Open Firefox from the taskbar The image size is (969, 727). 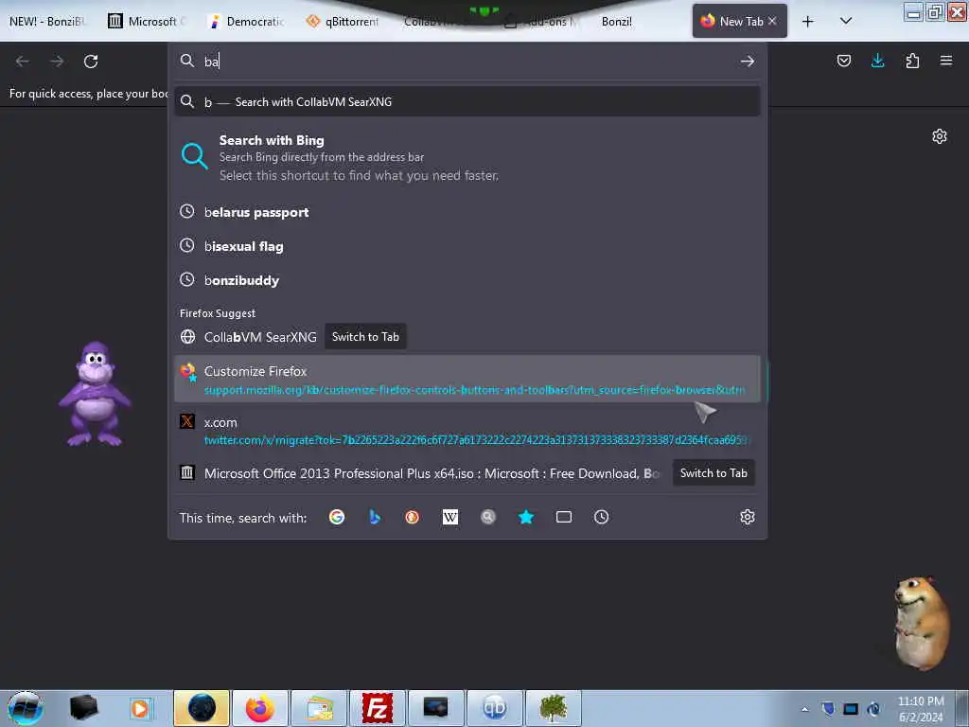(x=260, y=708)
